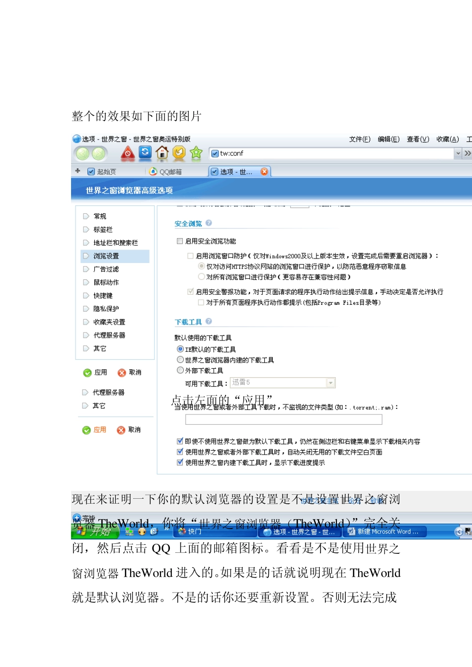This screenshot has height=667, width=472.
Task: Click the green back arrow button
Action: [83, 154]
